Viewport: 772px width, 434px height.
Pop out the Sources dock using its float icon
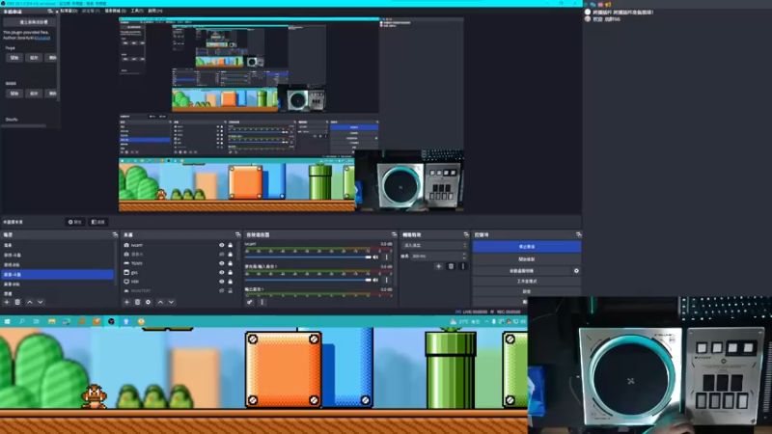[x=237, y=234]
